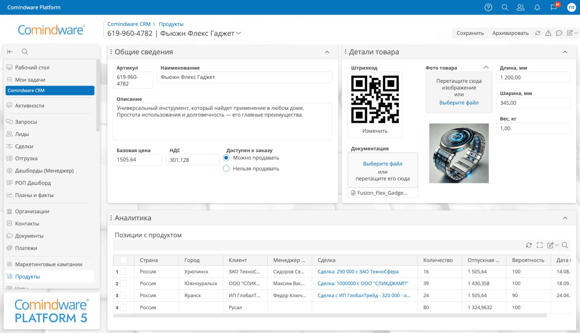The height and width of the screenshot is (333, 580).
Task: Collapse the Фото товара block
Action: tap(486, 68)
